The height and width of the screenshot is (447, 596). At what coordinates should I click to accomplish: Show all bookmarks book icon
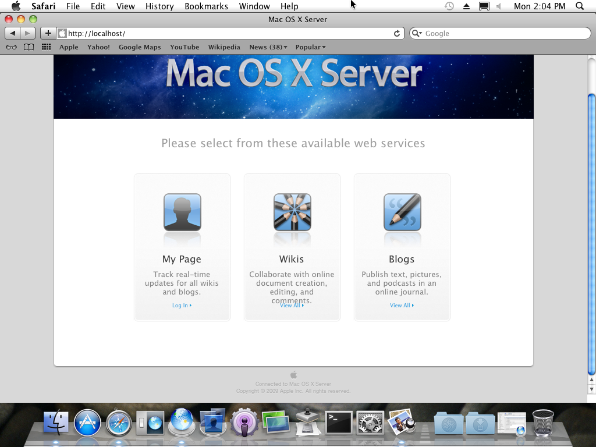[x=29, y=47]
